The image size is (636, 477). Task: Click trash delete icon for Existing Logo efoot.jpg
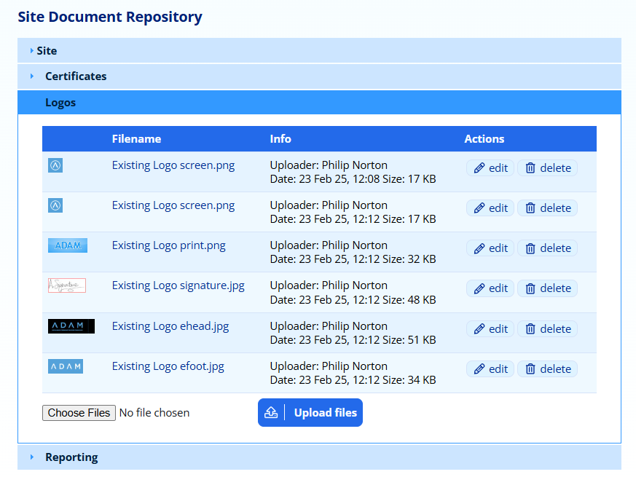(x=530, y=369)
